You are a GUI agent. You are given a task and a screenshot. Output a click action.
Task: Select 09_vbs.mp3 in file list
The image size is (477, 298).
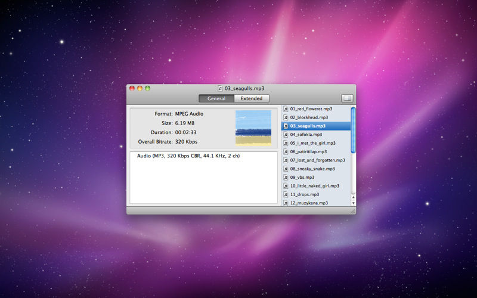[x=316, y=177]
